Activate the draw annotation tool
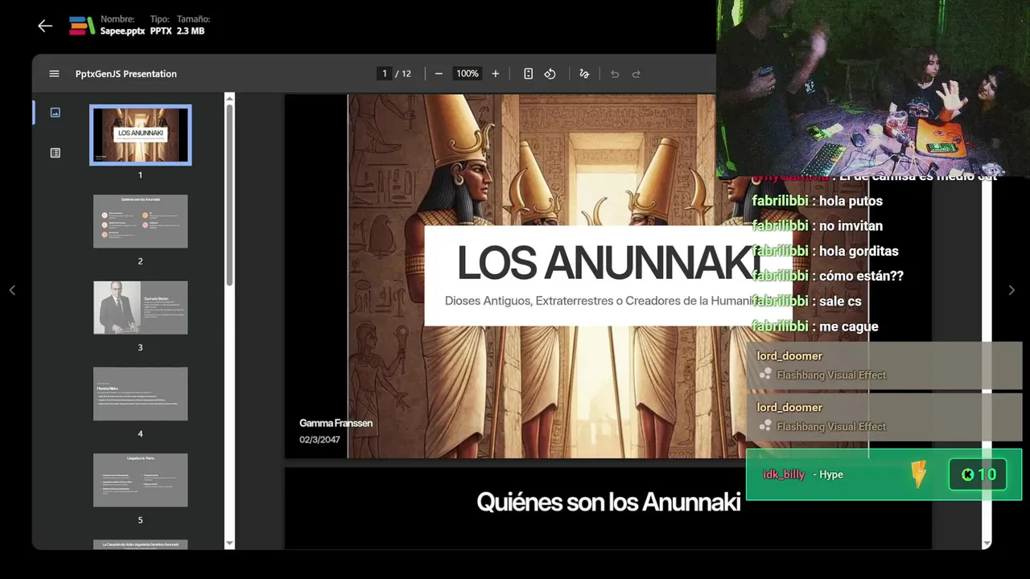 tap(584, 74)
